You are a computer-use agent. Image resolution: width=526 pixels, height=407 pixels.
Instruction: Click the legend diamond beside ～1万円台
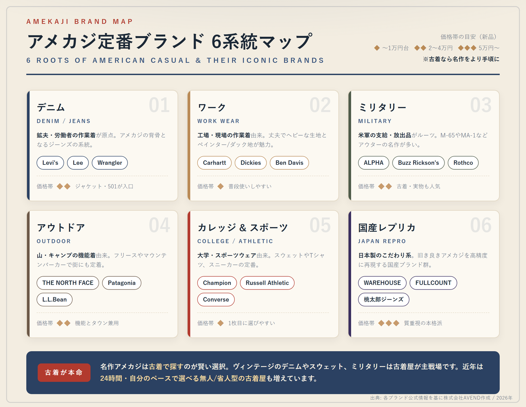click(x=377, y=48)
